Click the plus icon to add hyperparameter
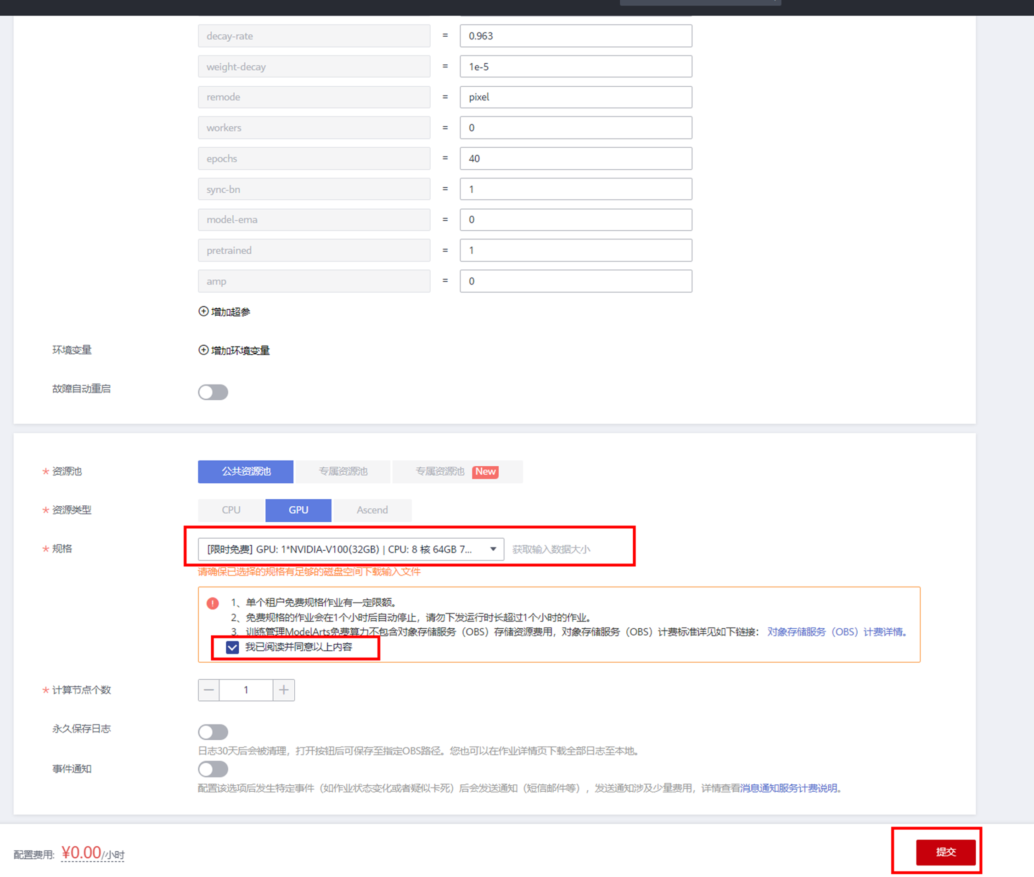Screen dimensions: 1034x877 point(203,311)
